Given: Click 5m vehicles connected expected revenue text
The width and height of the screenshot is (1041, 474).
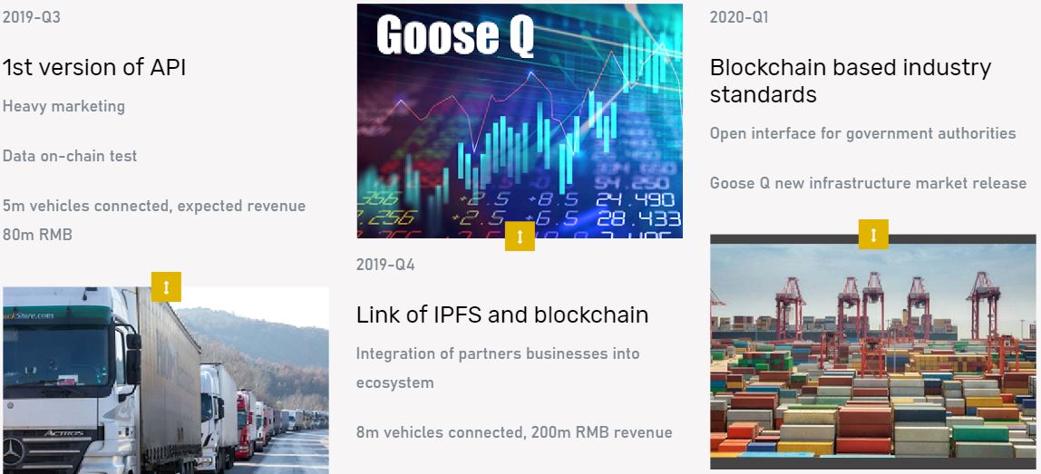Looking at the screenshot, I should pyautogui.click(x=154, y=220).
